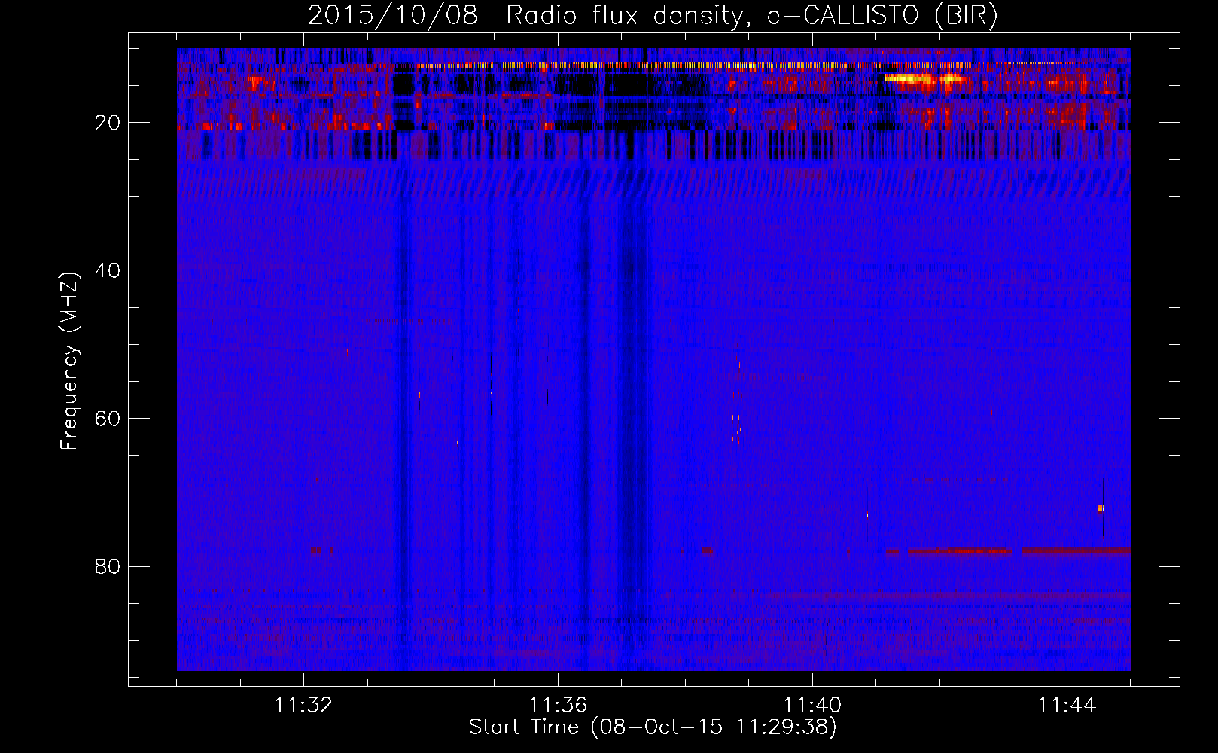Click the '60' frequency tick label
Image resolution: width=1218 pixels, height=753 pixels.
tap(108, 419)
